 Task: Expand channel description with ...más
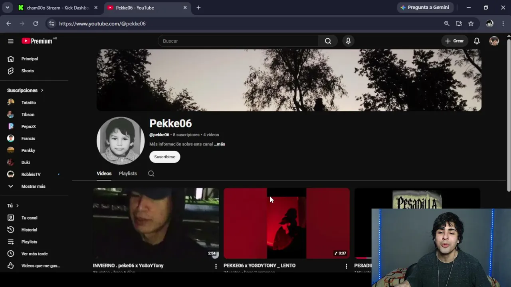220,144
